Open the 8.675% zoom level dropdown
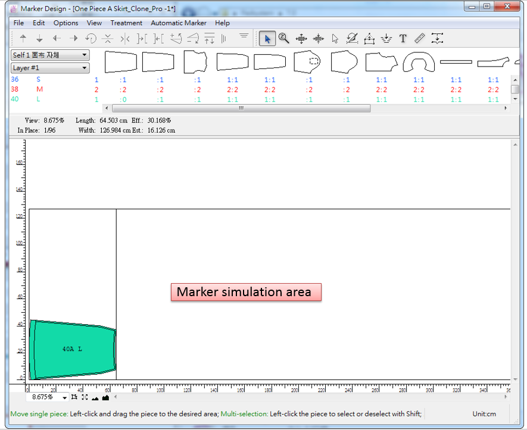 click(x=64, y=397)
